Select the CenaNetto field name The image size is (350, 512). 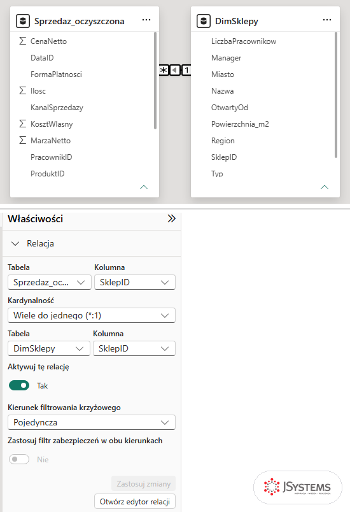pyautogui.click(x=48, y=41)
